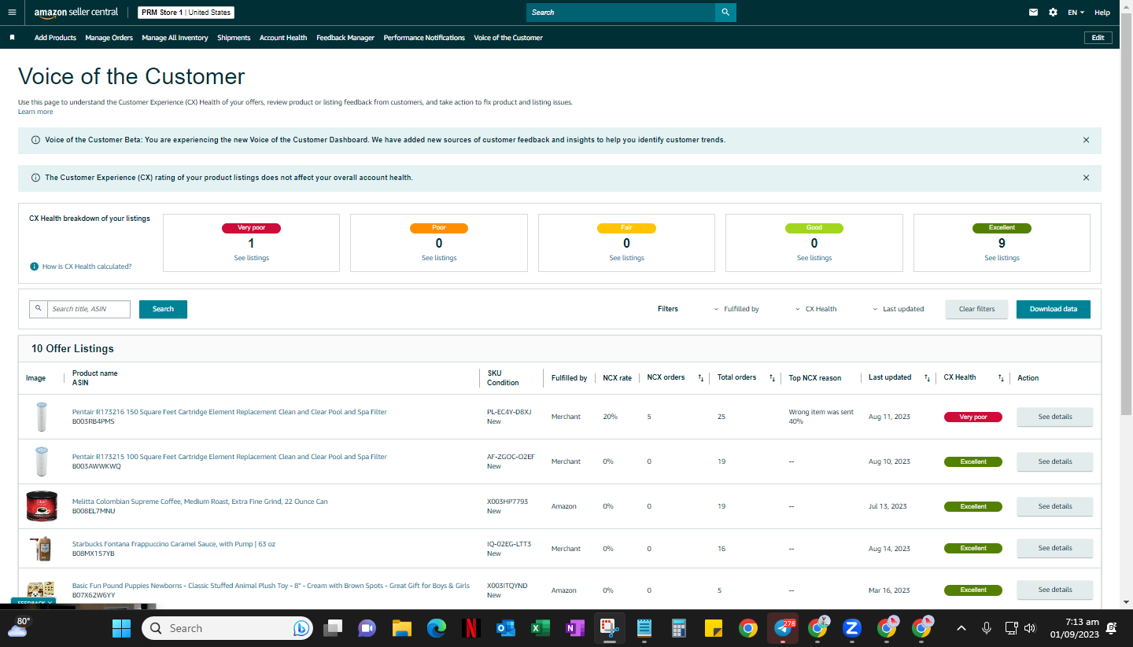The width and height of the screenshot is (1133, 647).
Task: Sort by NCX orders using its arrows icon
Action: 701,378
